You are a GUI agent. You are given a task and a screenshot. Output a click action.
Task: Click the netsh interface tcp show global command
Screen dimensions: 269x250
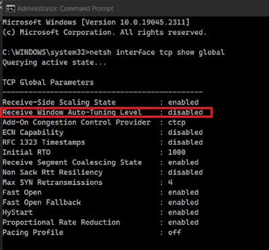pos(157,52)
